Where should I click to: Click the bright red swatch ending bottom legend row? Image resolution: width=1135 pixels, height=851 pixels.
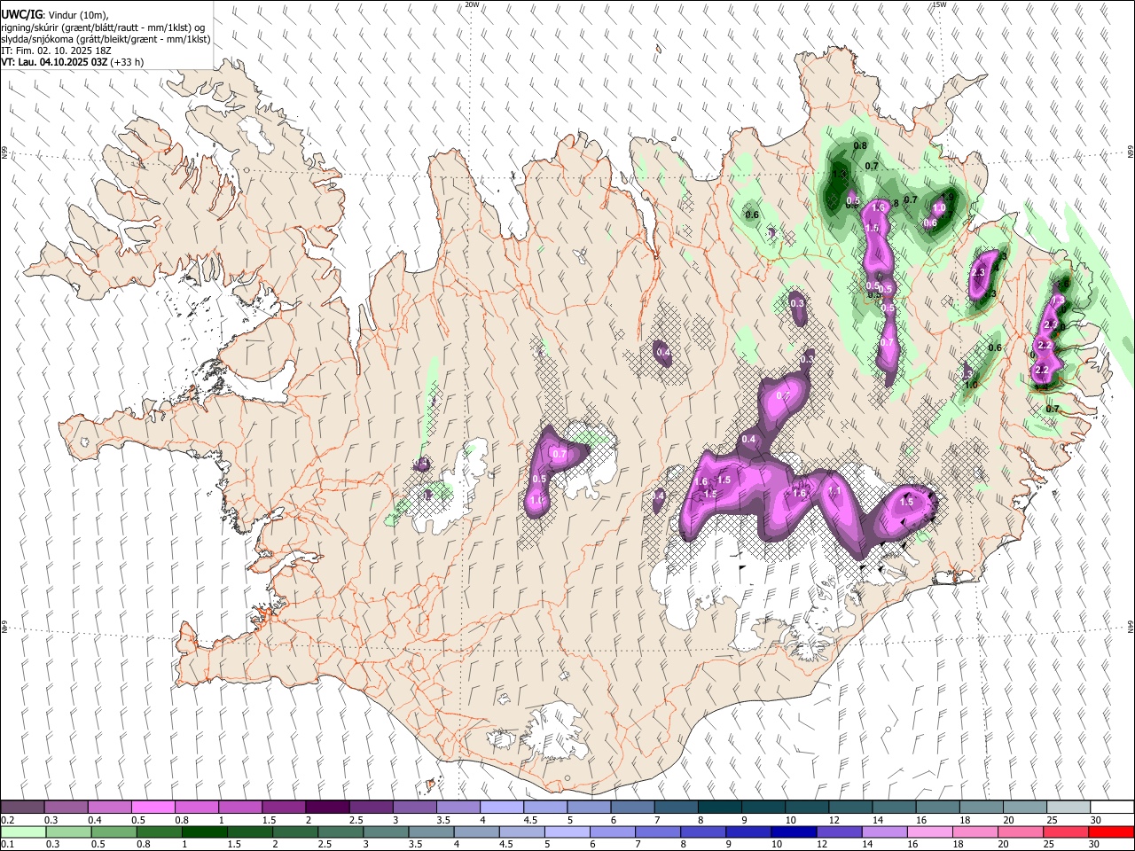tap(1111, 832)
